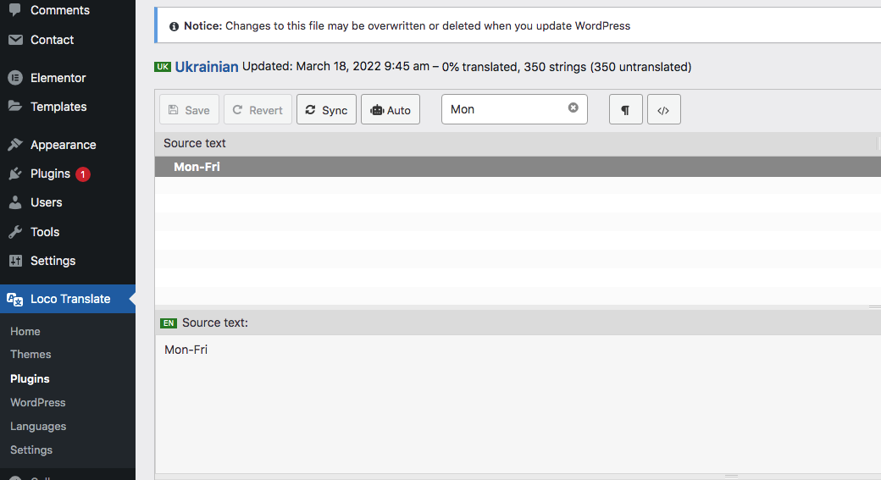881x480 pixels.
Task: Click the Elementor logo icon
Action: [15, 78]
